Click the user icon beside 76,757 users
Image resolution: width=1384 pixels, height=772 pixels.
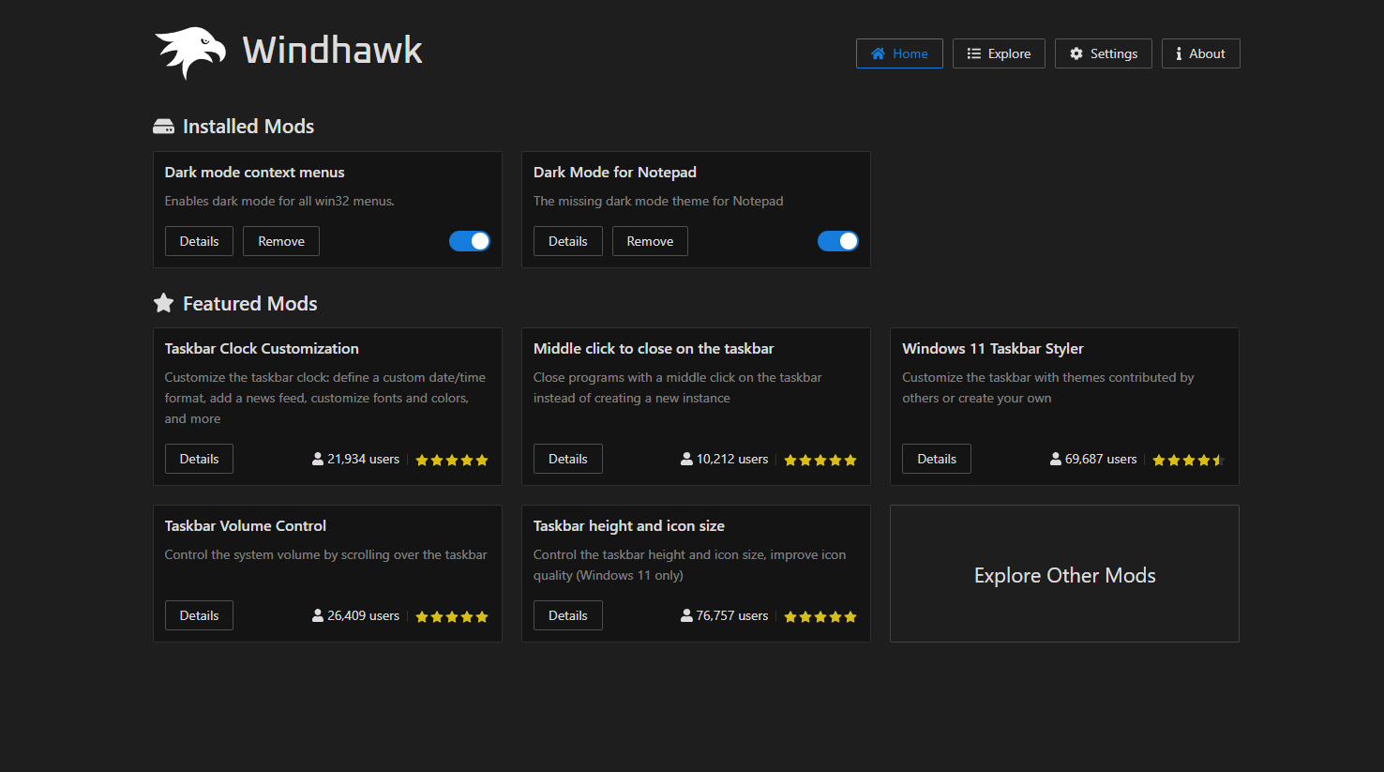pos(686,615)
